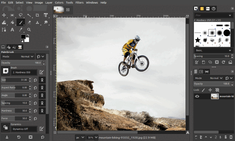This screenshot has height=141, width=235.
Task: Select the Text tool
Action: [x=12, y=30]
